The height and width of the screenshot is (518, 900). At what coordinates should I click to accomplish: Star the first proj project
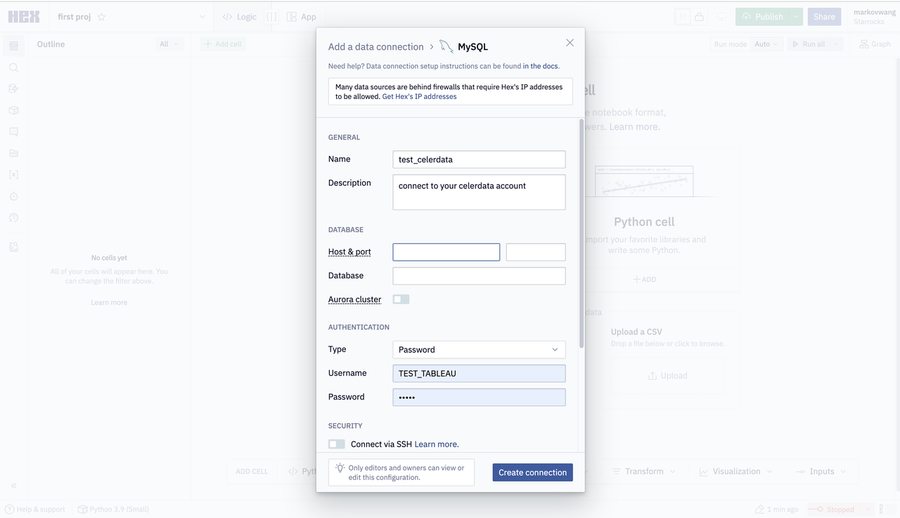(101, 17)
